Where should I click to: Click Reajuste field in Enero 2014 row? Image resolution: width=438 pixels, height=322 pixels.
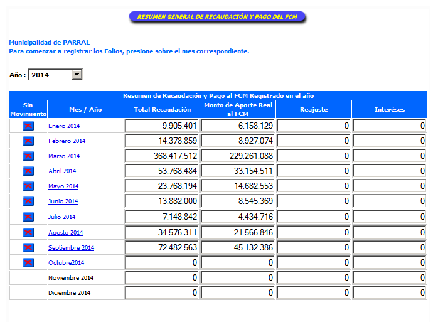click(314, 126)
